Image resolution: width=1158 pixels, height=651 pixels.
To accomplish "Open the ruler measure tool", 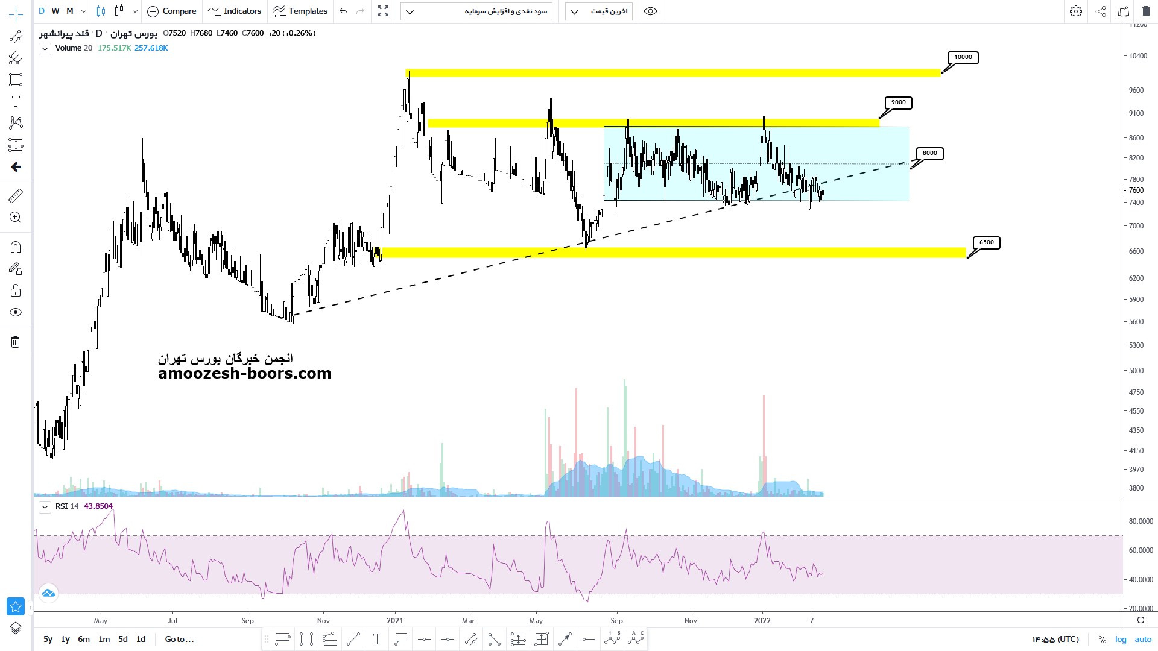I will [16, 195].
